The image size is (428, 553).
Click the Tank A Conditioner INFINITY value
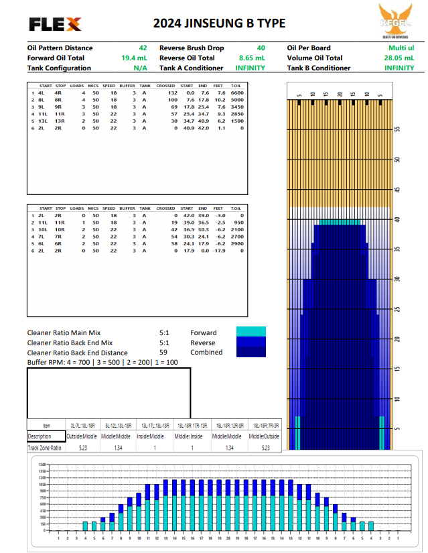[x=250, y=68]
